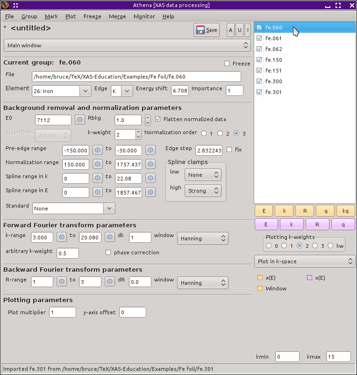
Task: Pluck the spline range in k end 22.08
Action: click(150, 178)
